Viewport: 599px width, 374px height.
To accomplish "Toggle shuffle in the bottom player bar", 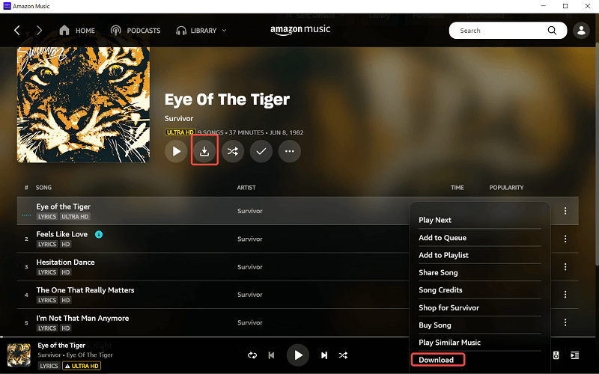I will point(343,355).
